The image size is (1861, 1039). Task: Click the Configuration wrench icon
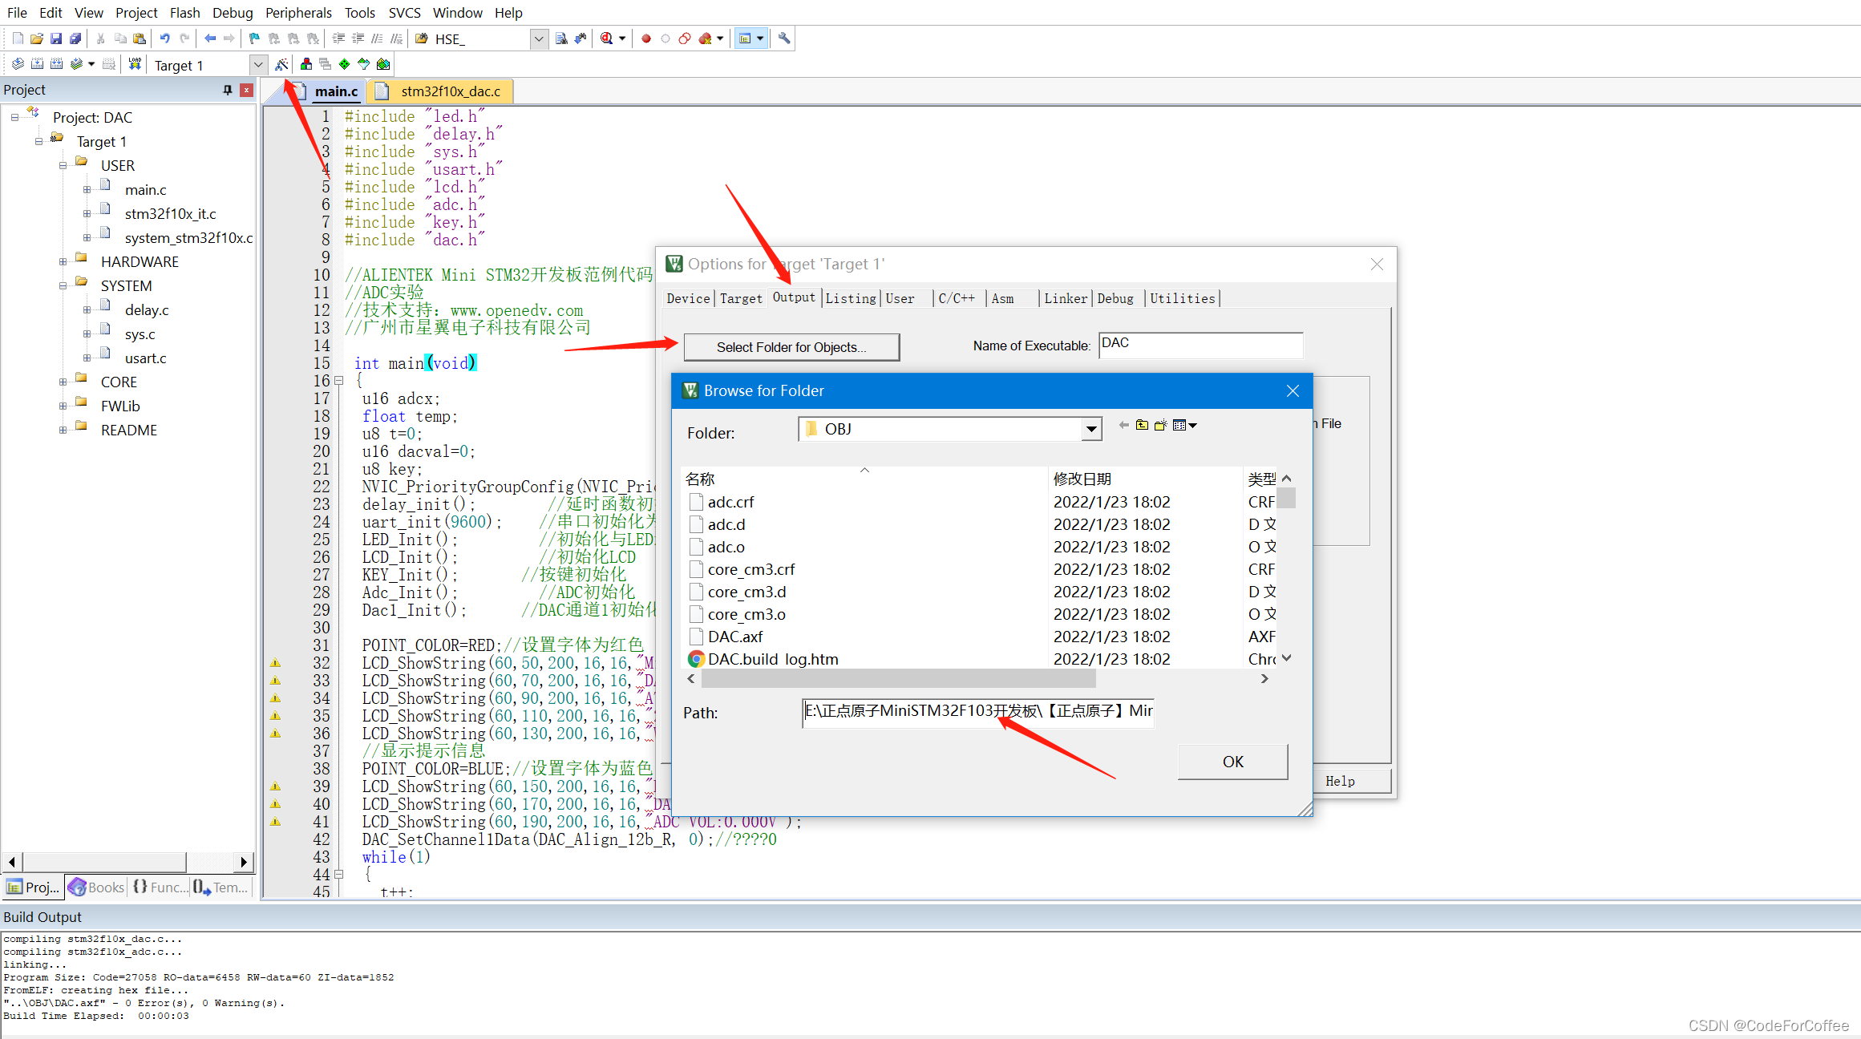[784, 38]
